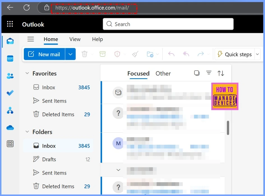
Task: Collapse the Favorites section
Action: click(x=27, y=73)
